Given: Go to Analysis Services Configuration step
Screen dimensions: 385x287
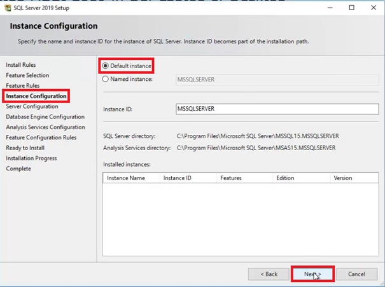Looking at the screenshot, I should tap(45, 127).
